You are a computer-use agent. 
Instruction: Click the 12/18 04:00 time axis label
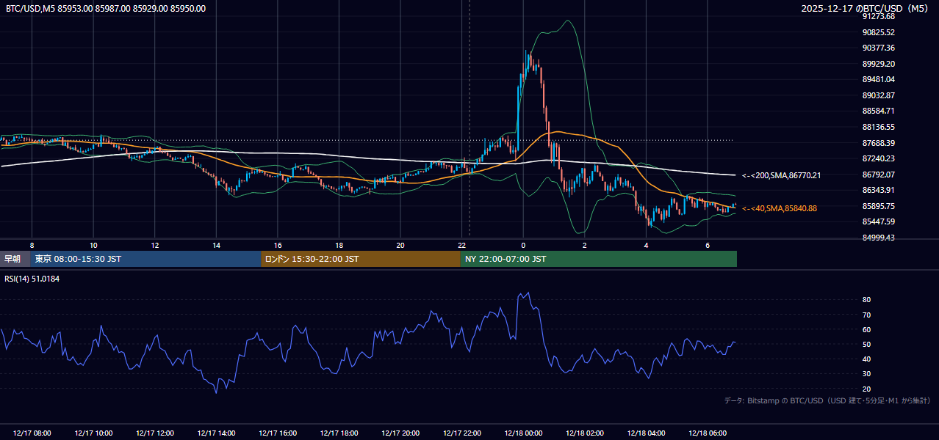[x=646, y=433]
